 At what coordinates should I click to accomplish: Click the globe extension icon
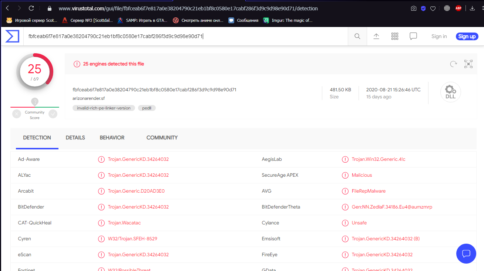pyautogui.click(x=447, y=8)
